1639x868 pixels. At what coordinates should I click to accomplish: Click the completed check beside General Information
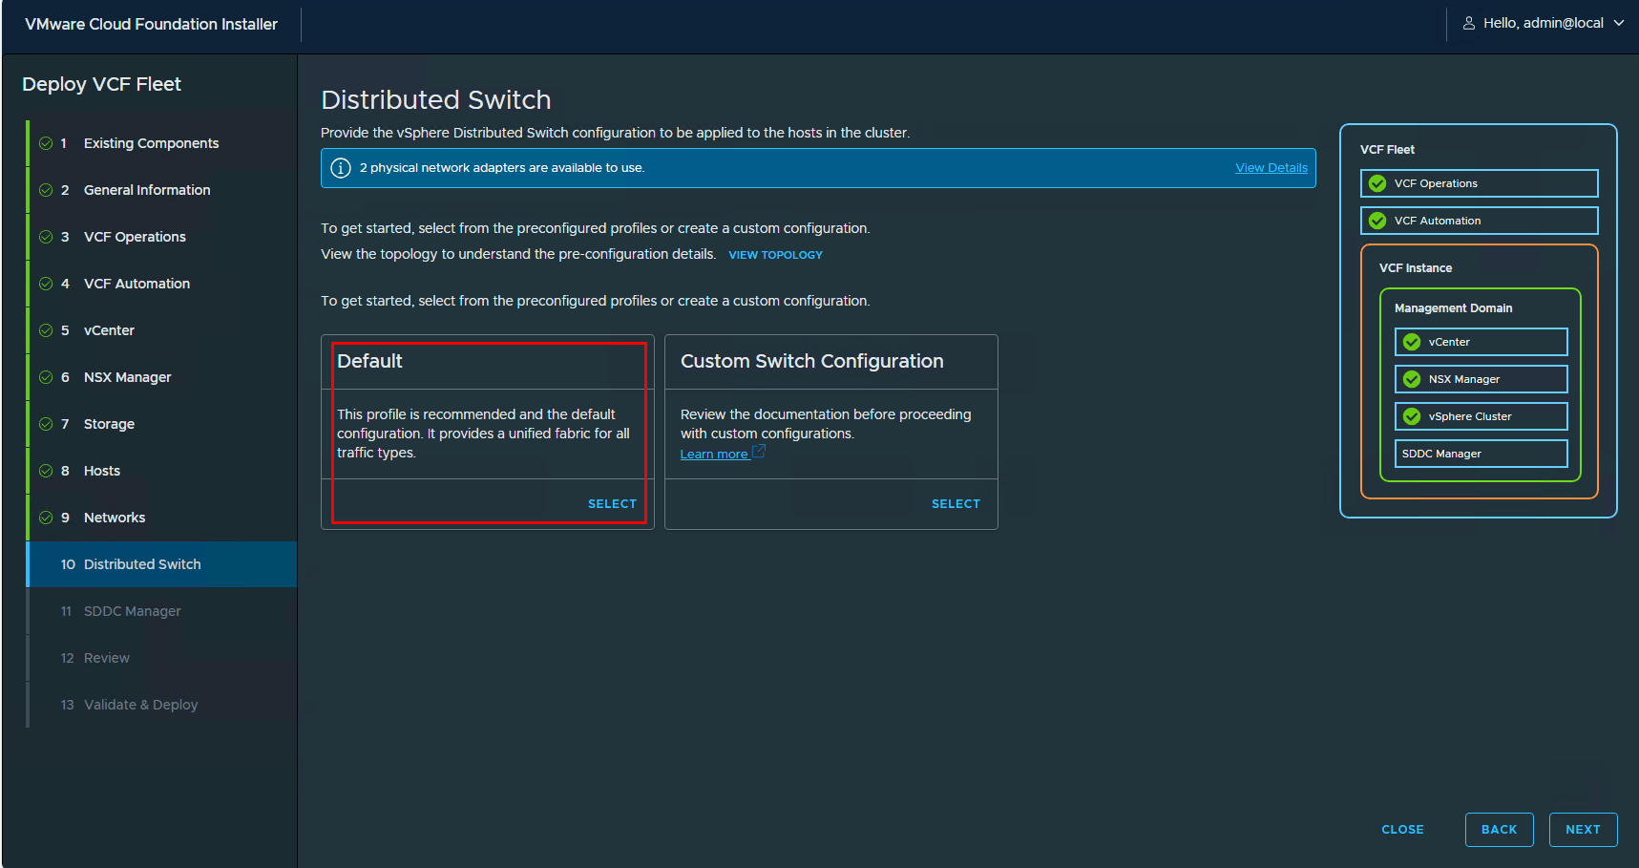(46, 190)
